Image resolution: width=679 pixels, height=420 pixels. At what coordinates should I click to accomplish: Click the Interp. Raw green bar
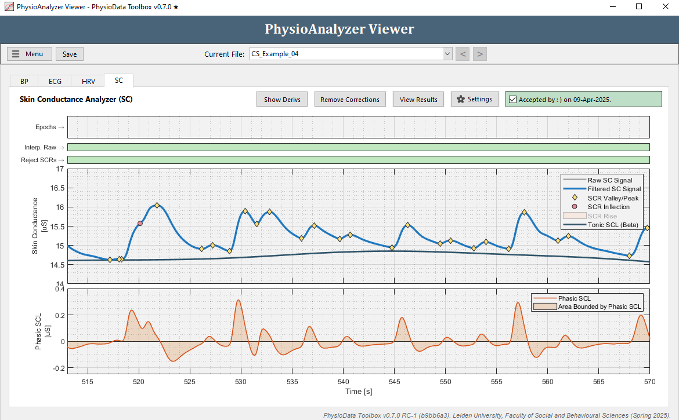(359, 147)
